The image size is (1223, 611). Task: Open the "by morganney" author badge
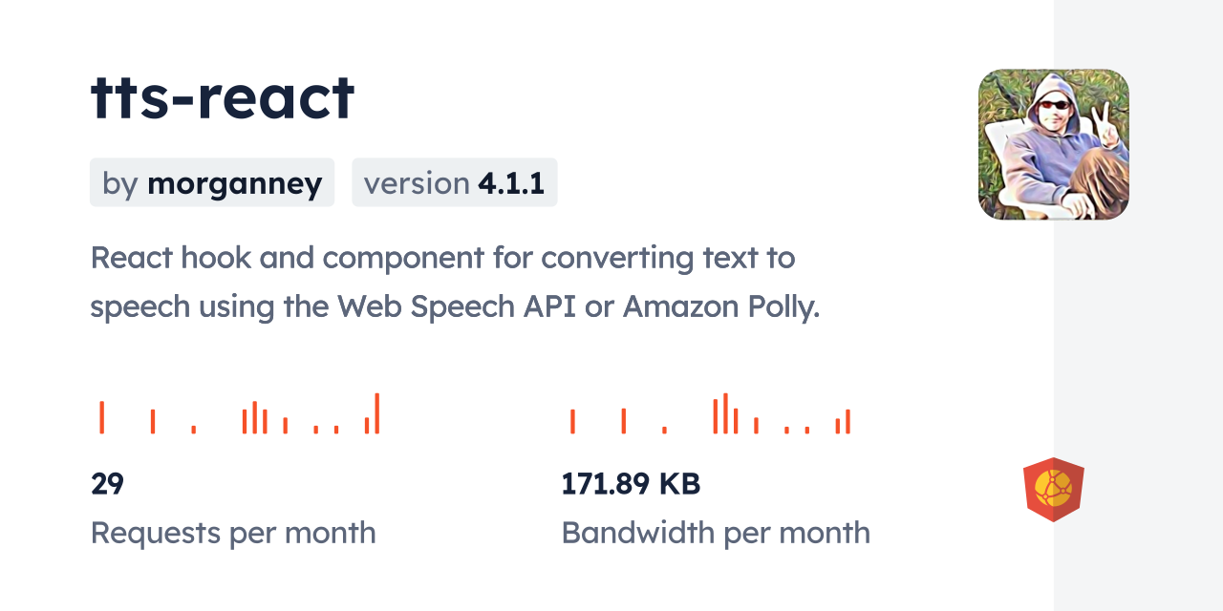pos(212,182)
